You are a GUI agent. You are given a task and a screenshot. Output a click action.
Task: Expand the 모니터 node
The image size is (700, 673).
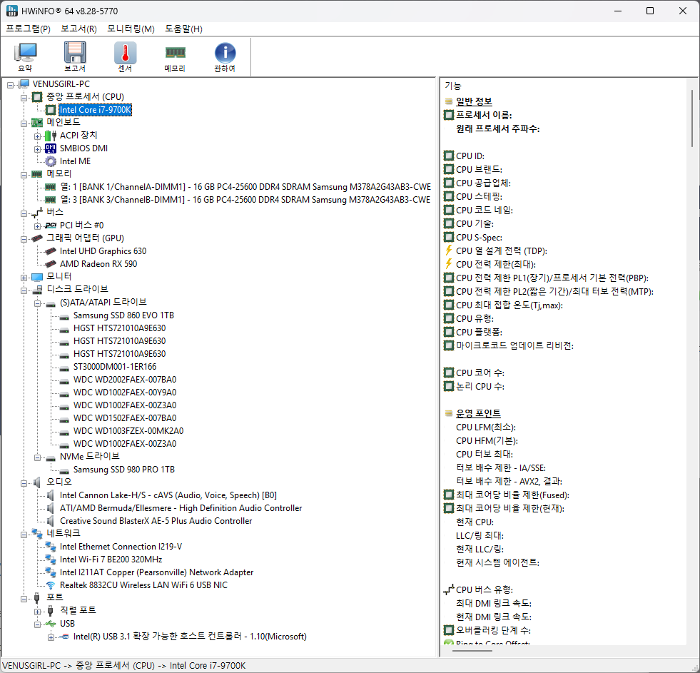(x=24, y=278)
